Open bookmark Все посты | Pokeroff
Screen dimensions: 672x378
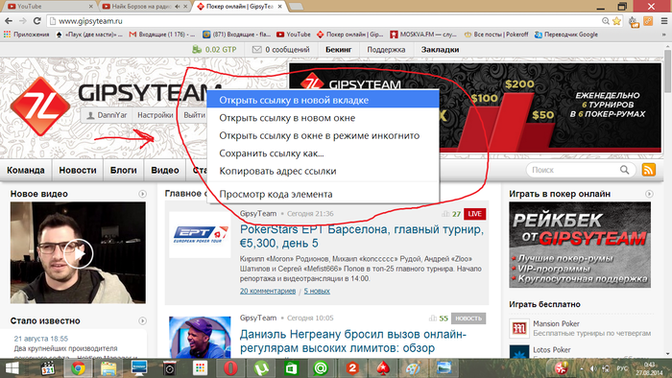tap(496, 35)
